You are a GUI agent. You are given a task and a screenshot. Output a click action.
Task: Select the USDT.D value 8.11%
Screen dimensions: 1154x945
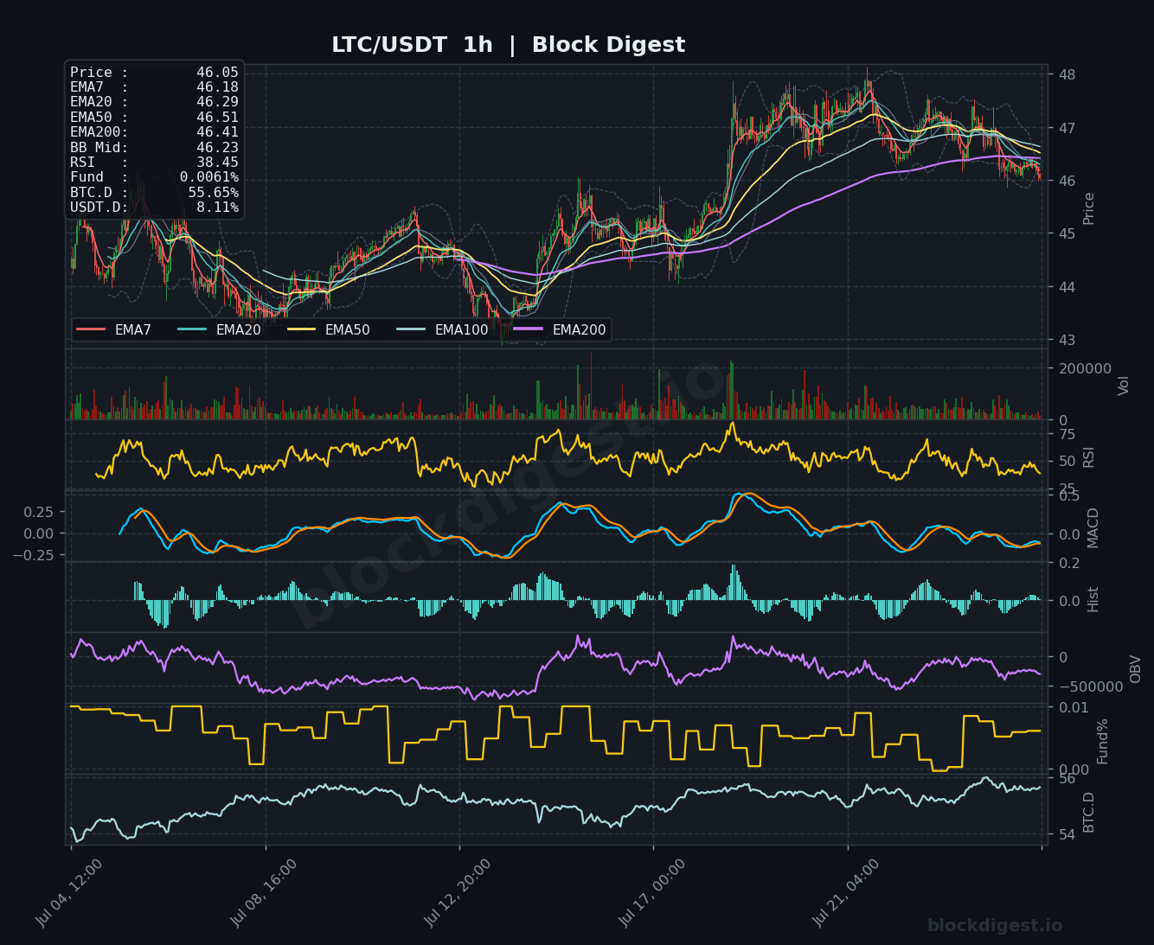(217, 207)
